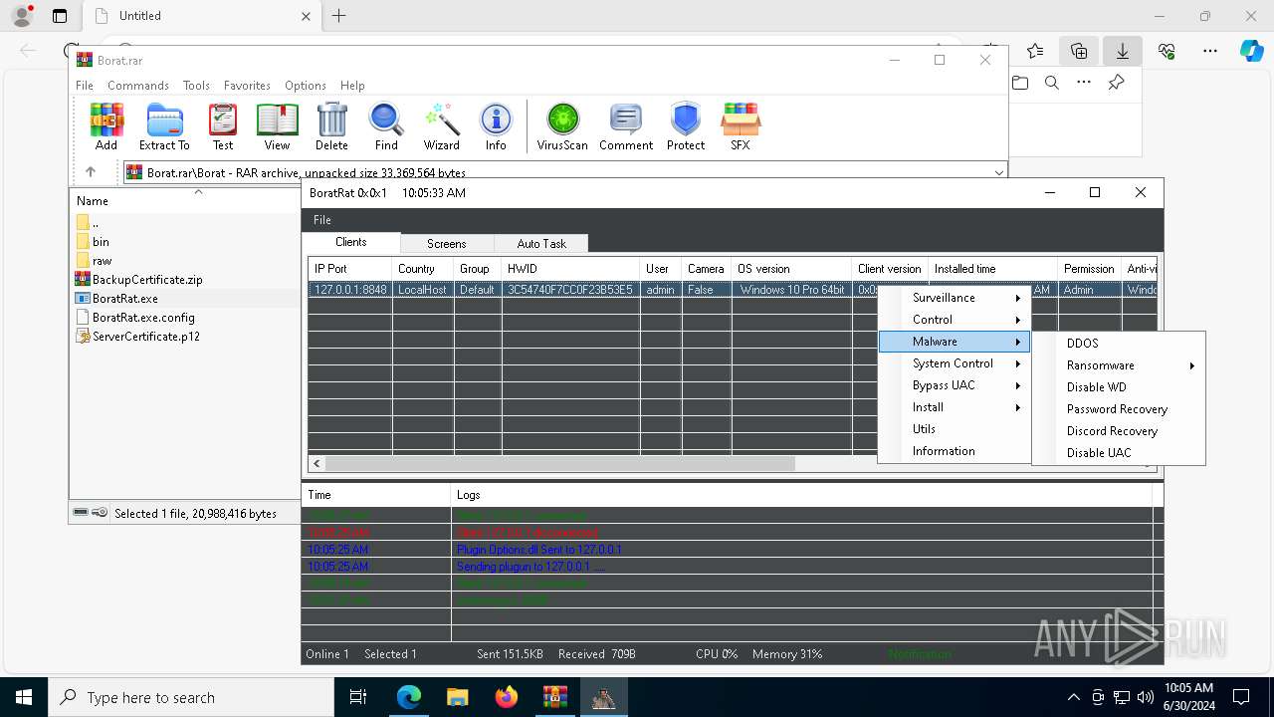Click the Protect shield icon

click(x=686, y=126)
